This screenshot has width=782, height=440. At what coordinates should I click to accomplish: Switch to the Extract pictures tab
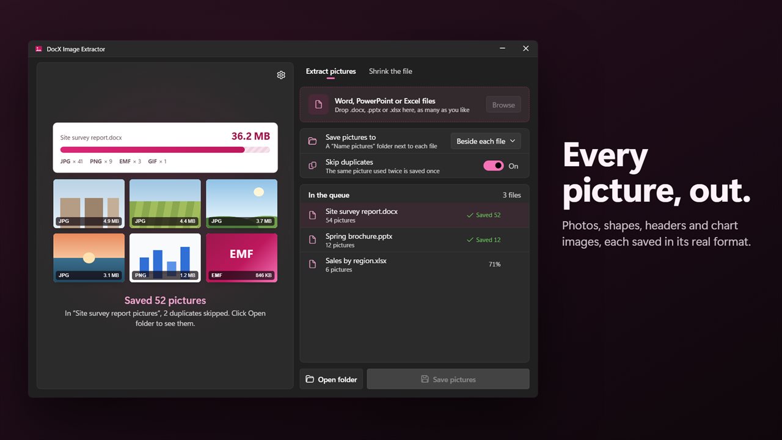[x=331, y=71]
